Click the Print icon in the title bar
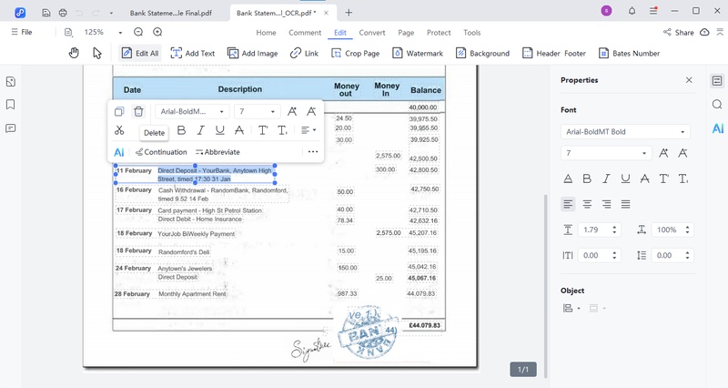 [63, 13]
